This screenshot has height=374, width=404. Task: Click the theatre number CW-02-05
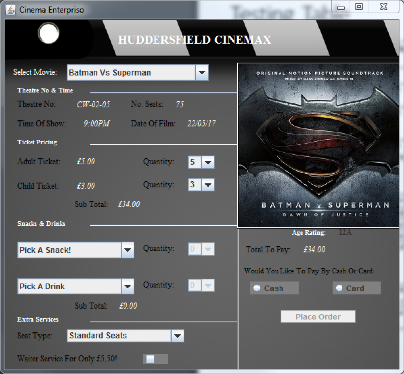coord(93,104)
